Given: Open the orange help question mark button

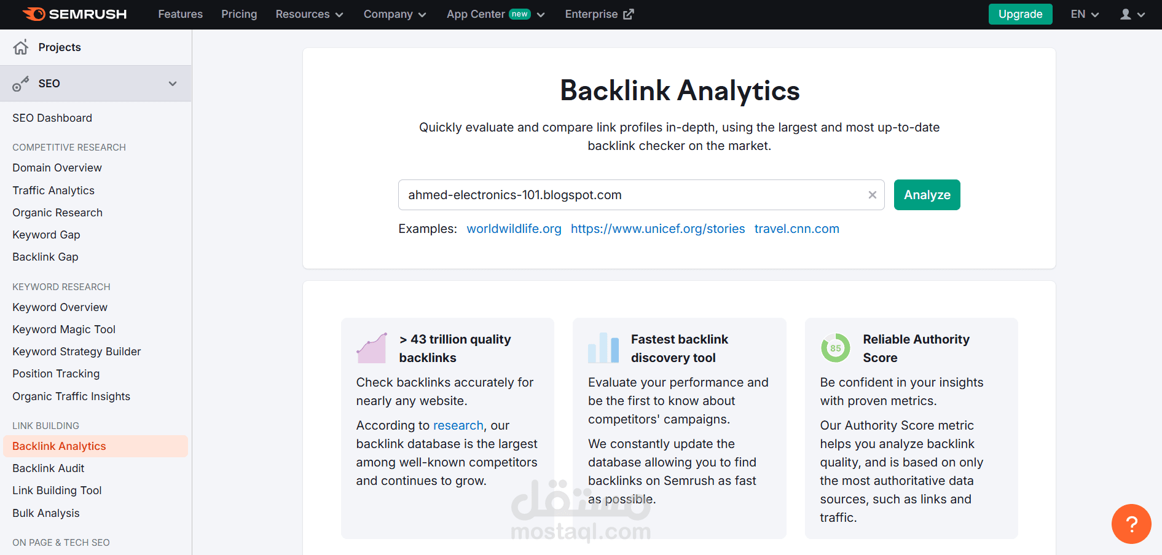Looking at the screenshot, I should 1131,524.
